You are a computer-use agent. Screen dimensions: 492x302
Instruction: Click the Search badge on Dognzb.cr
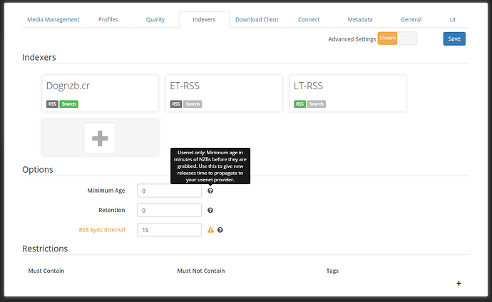coord(68,104)
